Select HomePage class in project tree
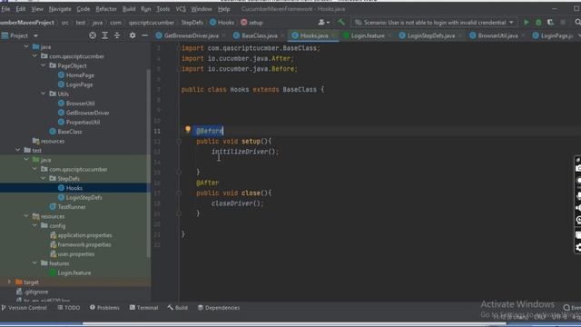 coord(80,75)
